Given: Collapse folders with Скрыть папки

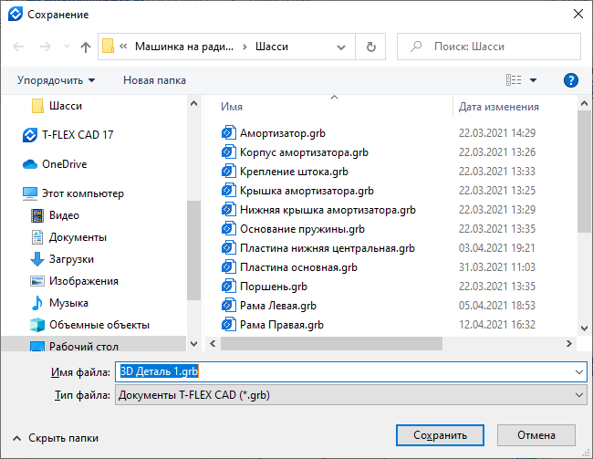Looking at the screenshot, I should point(56,438).
